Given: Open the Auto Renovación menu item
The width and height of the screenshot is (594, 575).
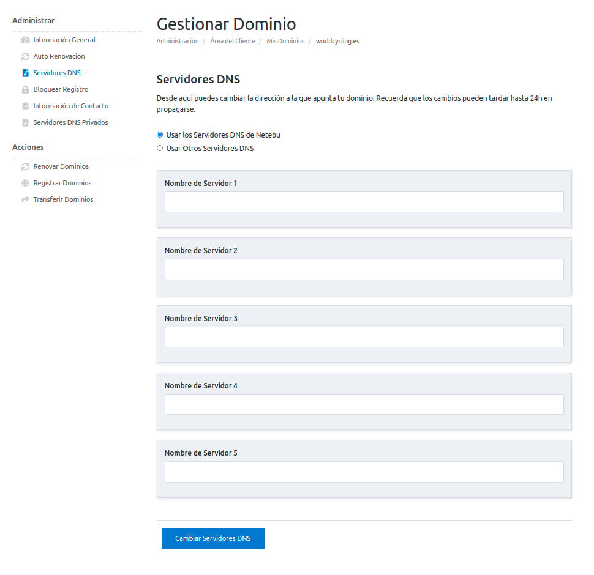Looking at the screenshot, I should click(x=59, y=56).
